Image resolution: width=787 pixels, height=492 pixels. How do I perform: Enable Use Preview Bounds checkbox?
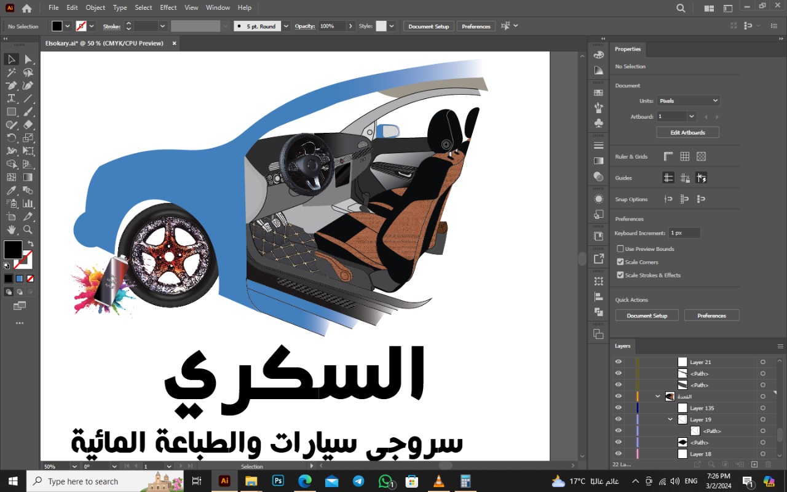(620, 249)
